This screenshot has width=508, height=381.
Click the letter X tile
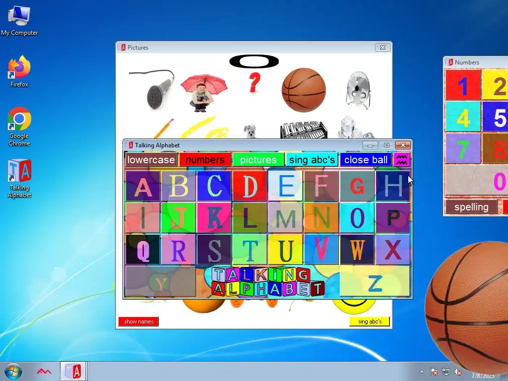[x=393, y=250]
